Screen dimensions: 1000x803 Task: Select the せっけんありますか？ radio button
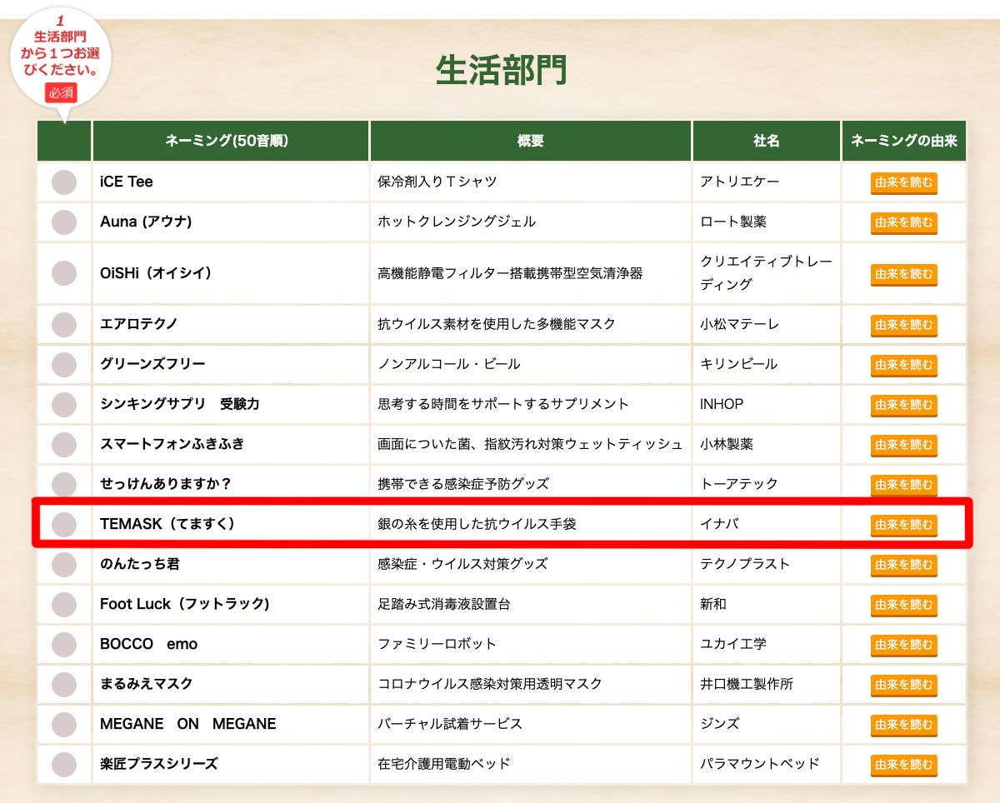64,484
